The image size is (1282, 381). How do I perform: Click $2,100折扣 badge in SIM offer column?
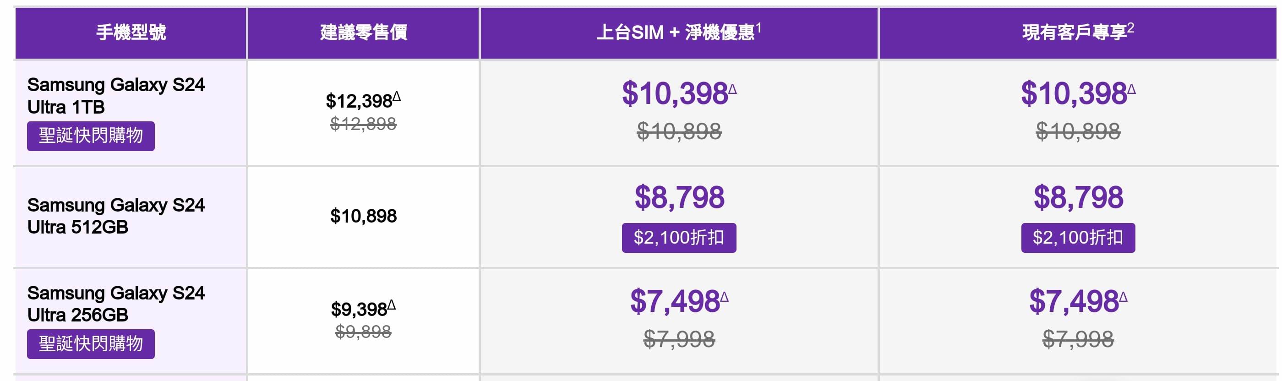point(679,238)
